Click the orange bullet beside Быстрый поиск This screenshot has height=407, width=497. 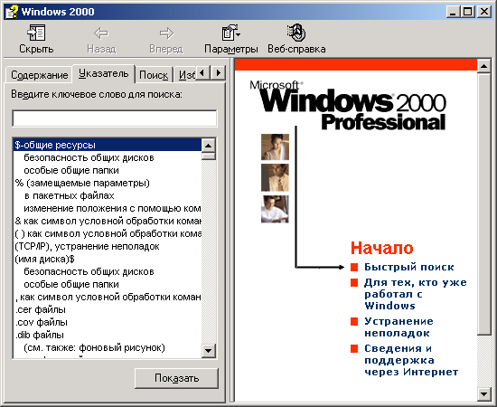click(354, 267)
